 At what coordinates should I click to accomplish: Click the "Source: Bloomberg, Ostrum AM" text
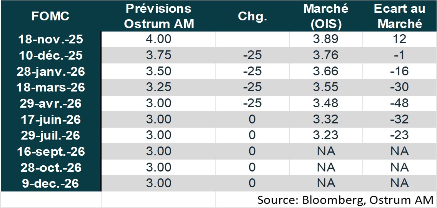click(345, 200)
